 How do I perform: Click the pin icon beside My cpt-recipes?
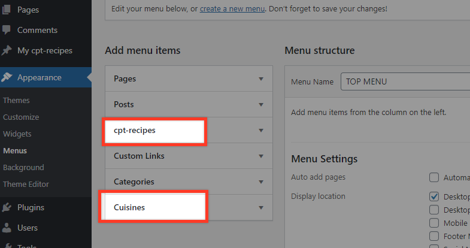[x=7, y=50]
